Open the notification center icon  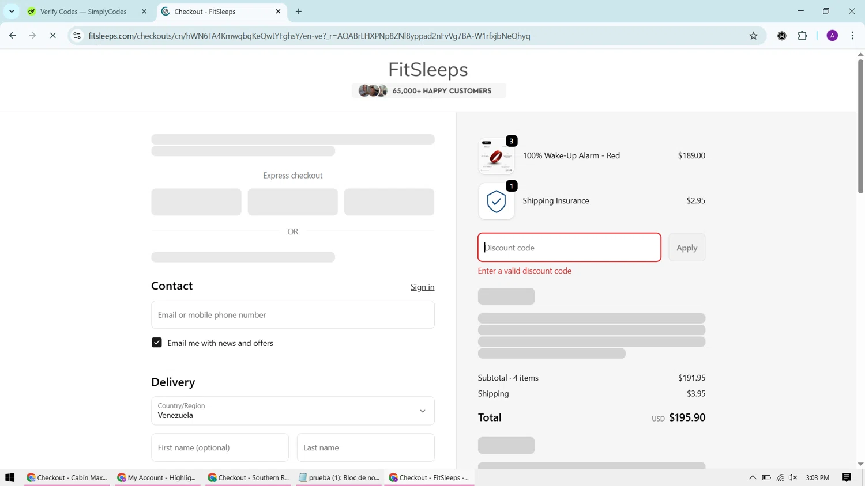tap(847, 477)
